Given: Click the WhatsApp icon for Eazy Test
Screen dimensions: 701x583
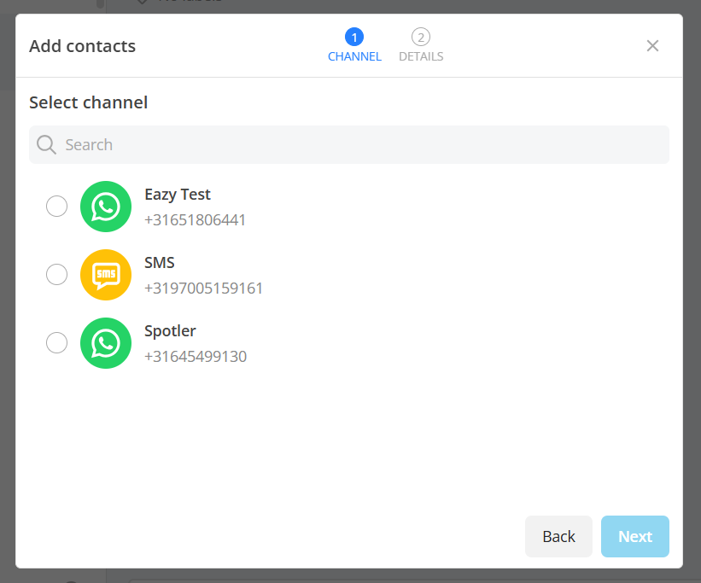Looking at the screenshot, I should (x=105, y=206).
